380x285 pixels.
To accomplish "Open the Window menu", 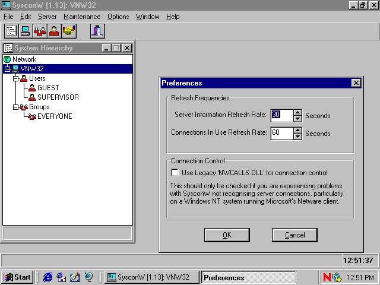I will (148, 17).
